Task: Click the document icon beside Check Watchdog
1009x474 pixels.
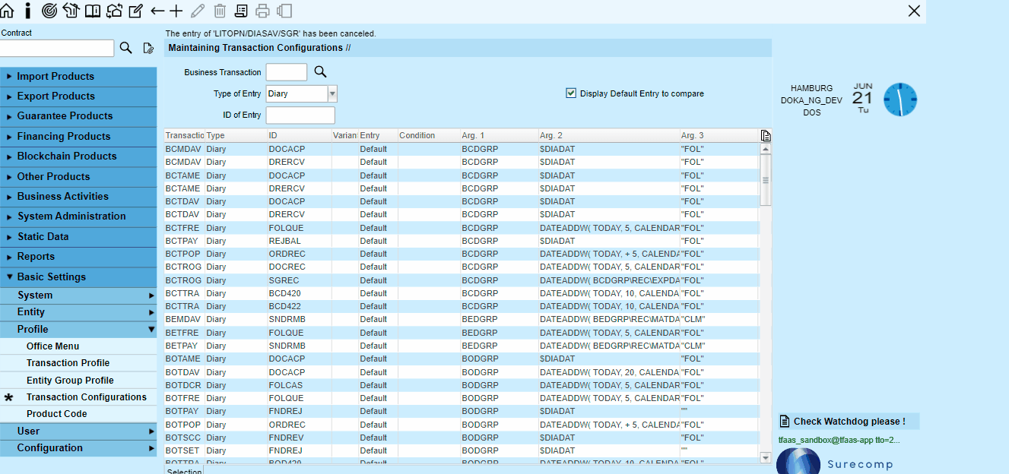Action: pos(785,422)
